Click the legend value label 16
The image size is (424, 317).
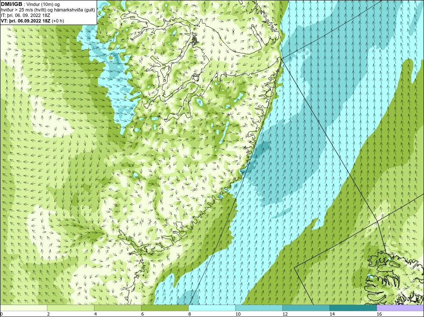point(379,314)
